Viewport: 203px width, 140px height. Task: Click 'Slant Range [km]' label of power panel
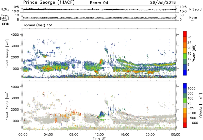pyautogui.click(x=7, y=53)
